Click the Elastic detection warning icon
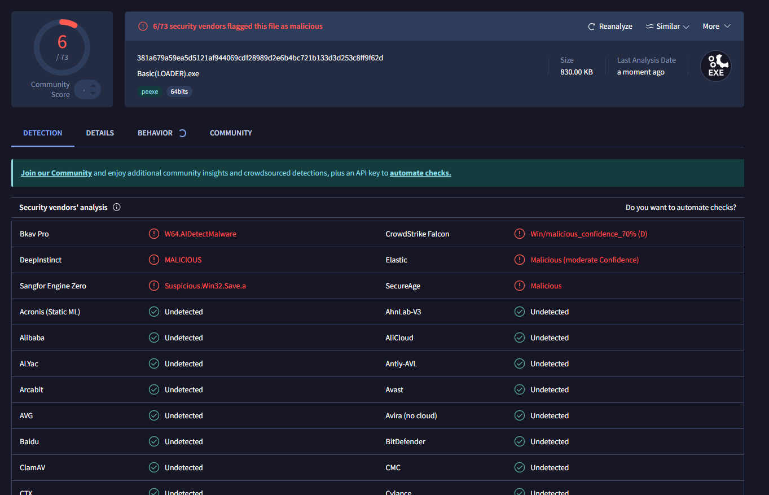769x495 pixels. coord(519,260)
